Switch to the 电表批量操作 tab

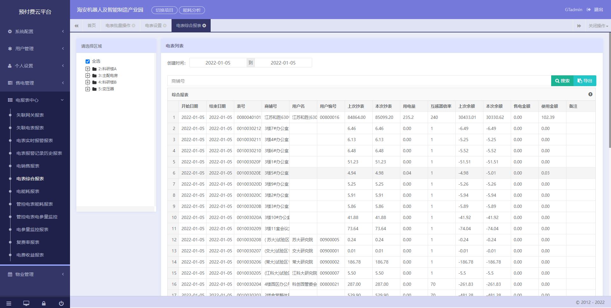tap(120, 25)
